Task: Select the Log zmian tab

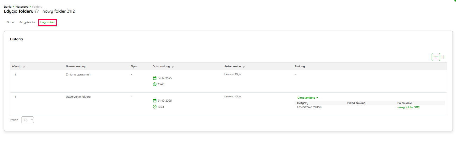Action: click(x=47, y=22)
